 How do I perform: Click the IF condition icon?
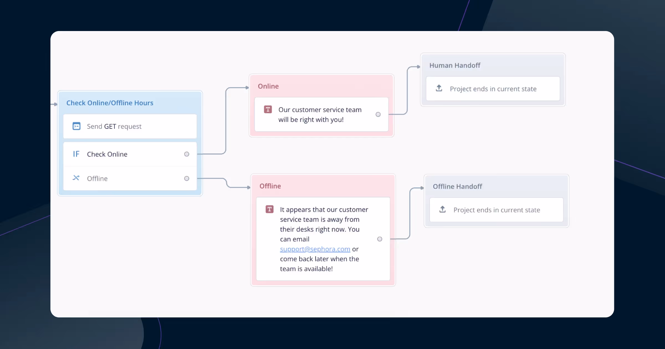pyautogui.click(x=76, y=154)
